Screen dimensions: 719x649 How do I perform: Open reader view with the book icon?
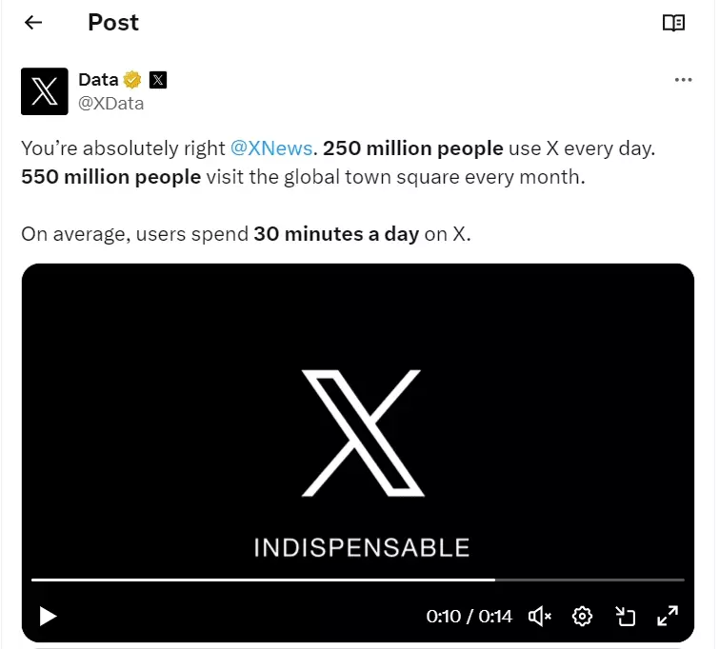673,23
